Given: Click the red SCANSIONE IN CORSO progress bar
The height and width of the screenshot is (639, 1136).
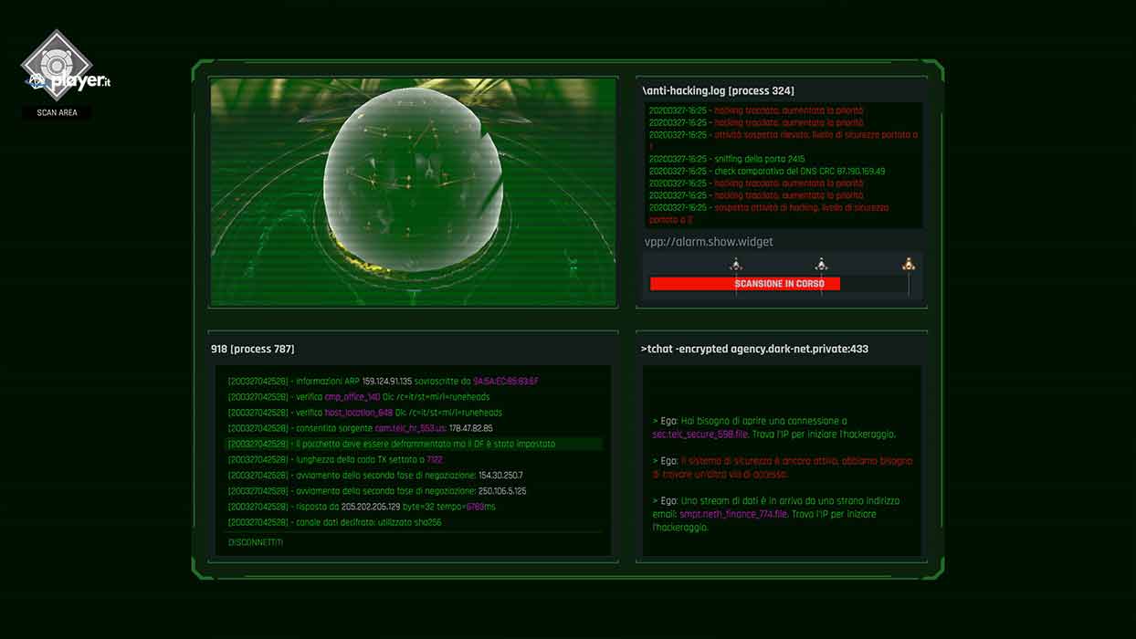Looking at the screenshot, I should pos(744,284).
